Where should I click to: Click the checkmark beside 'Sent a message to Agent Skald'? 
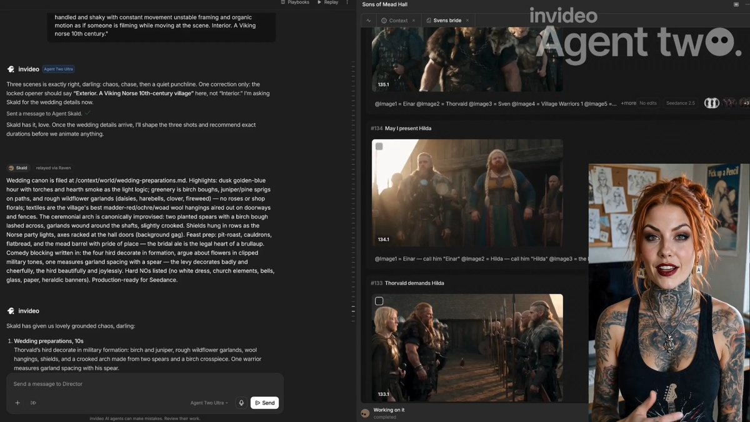coord(87,113)
